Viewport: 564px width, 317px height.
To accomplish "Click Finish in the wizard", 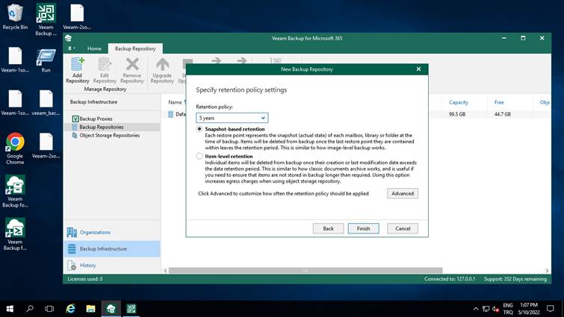I will pos(363,228).
